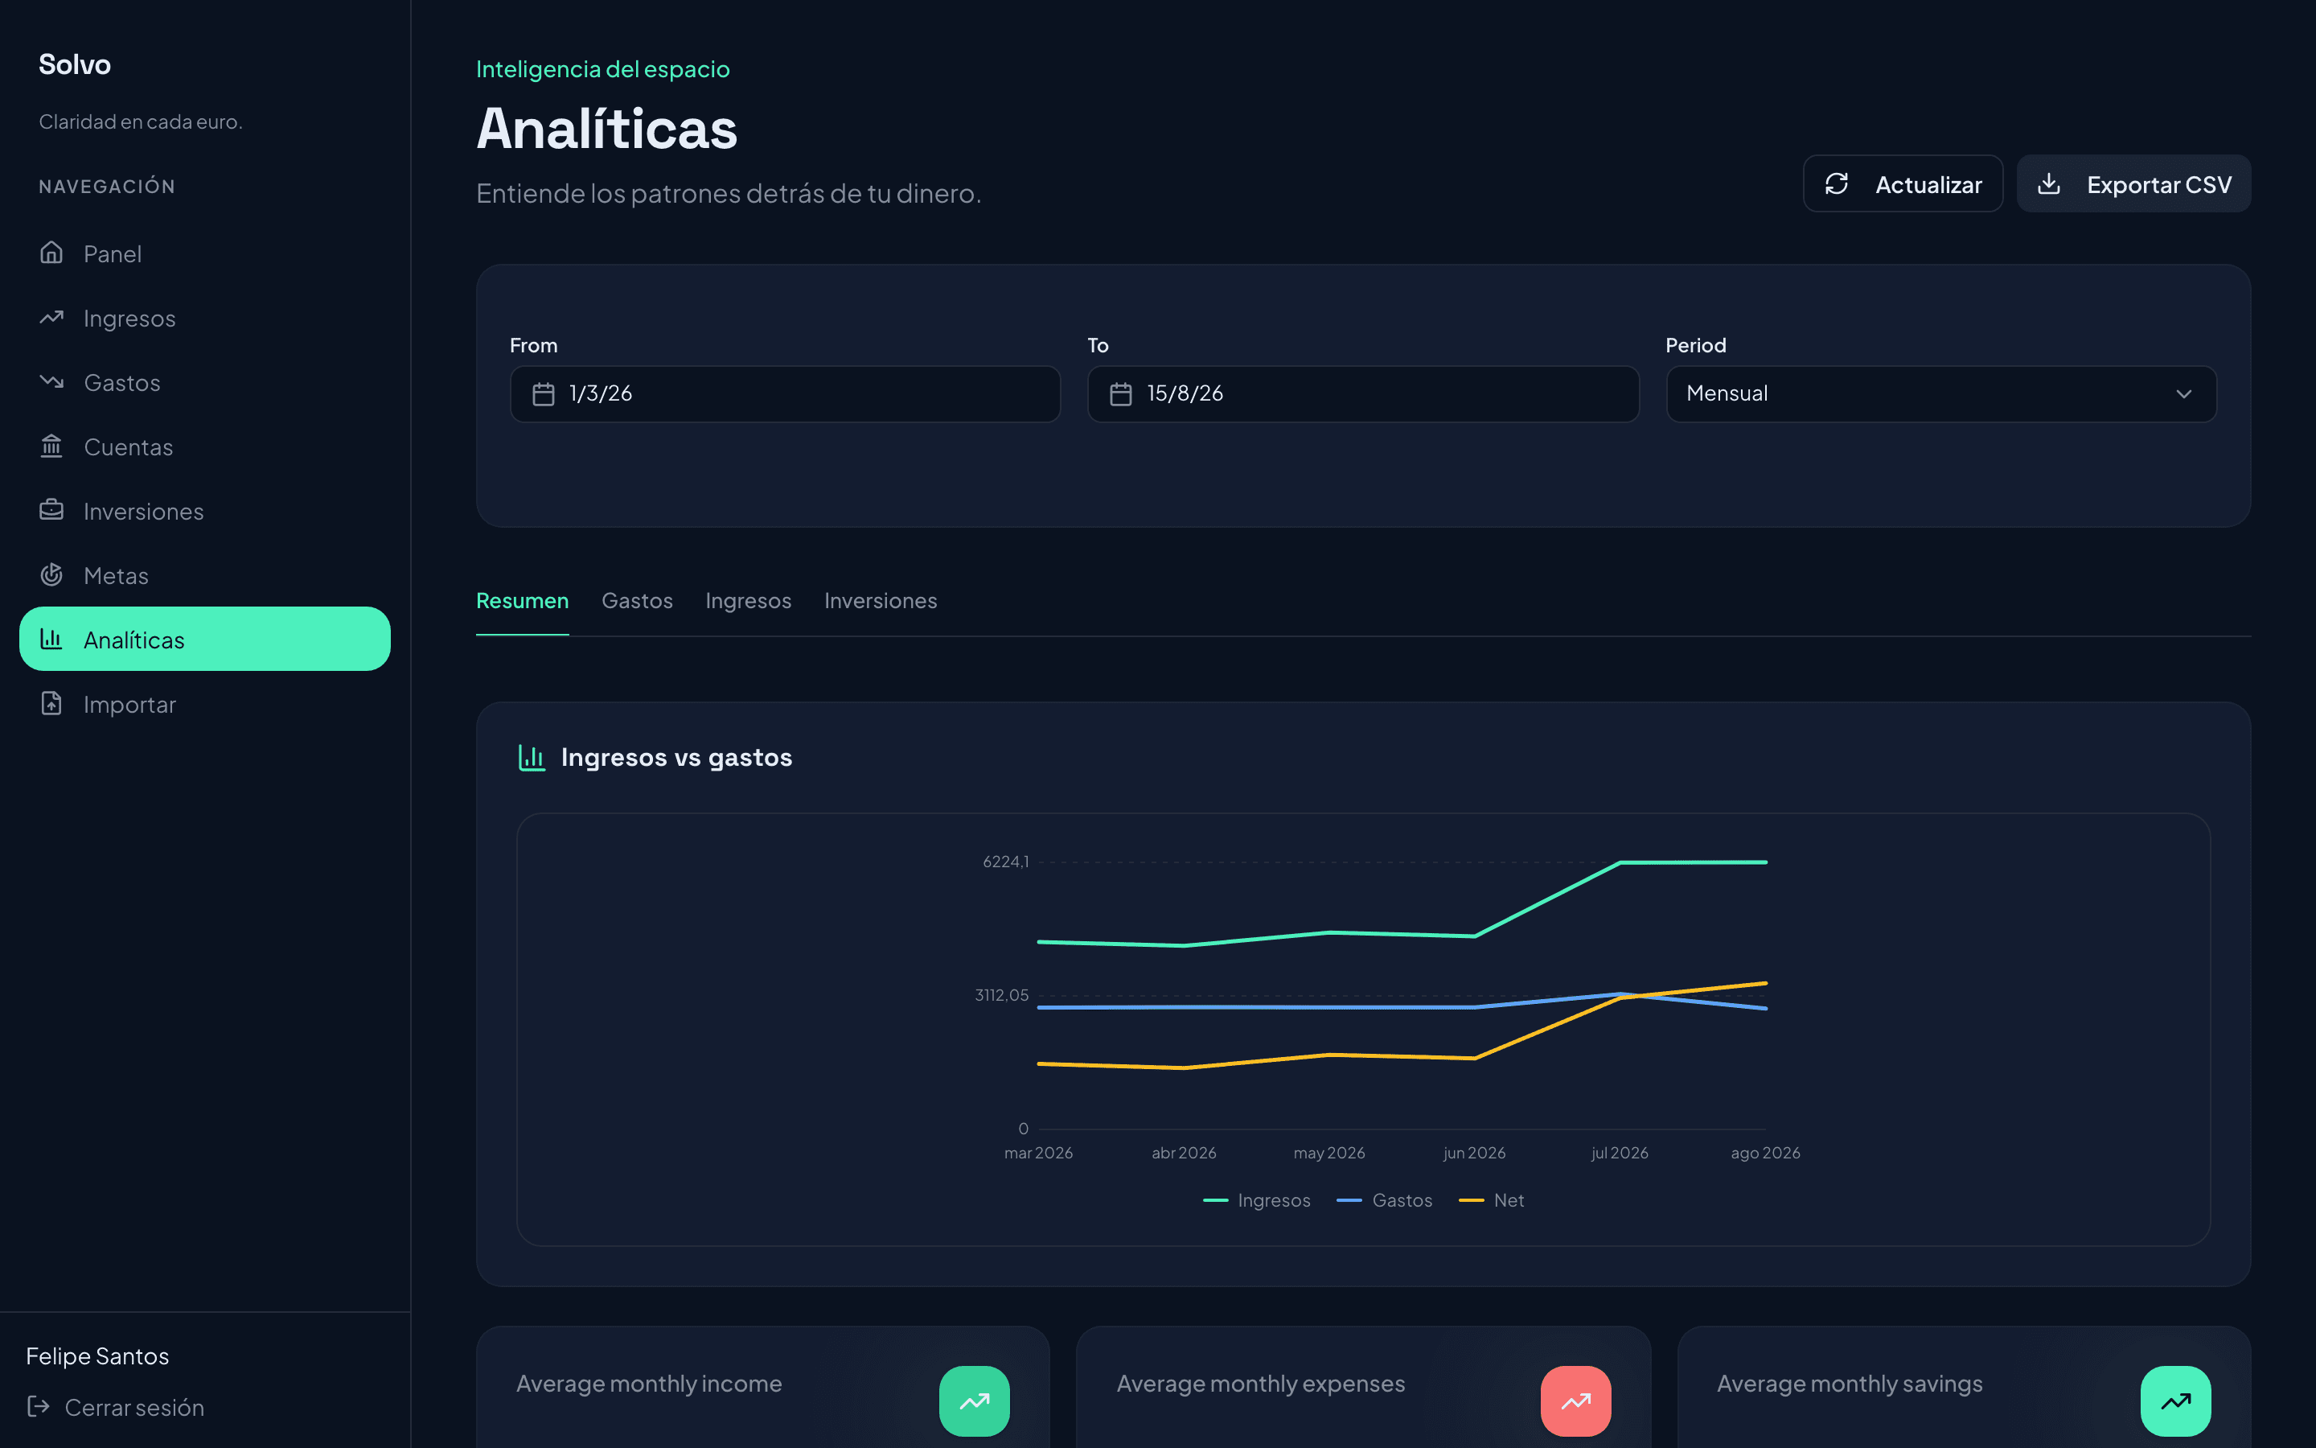Export data with Exportar CSV
2316x1448 pixels.
[x=2133, y=184]
